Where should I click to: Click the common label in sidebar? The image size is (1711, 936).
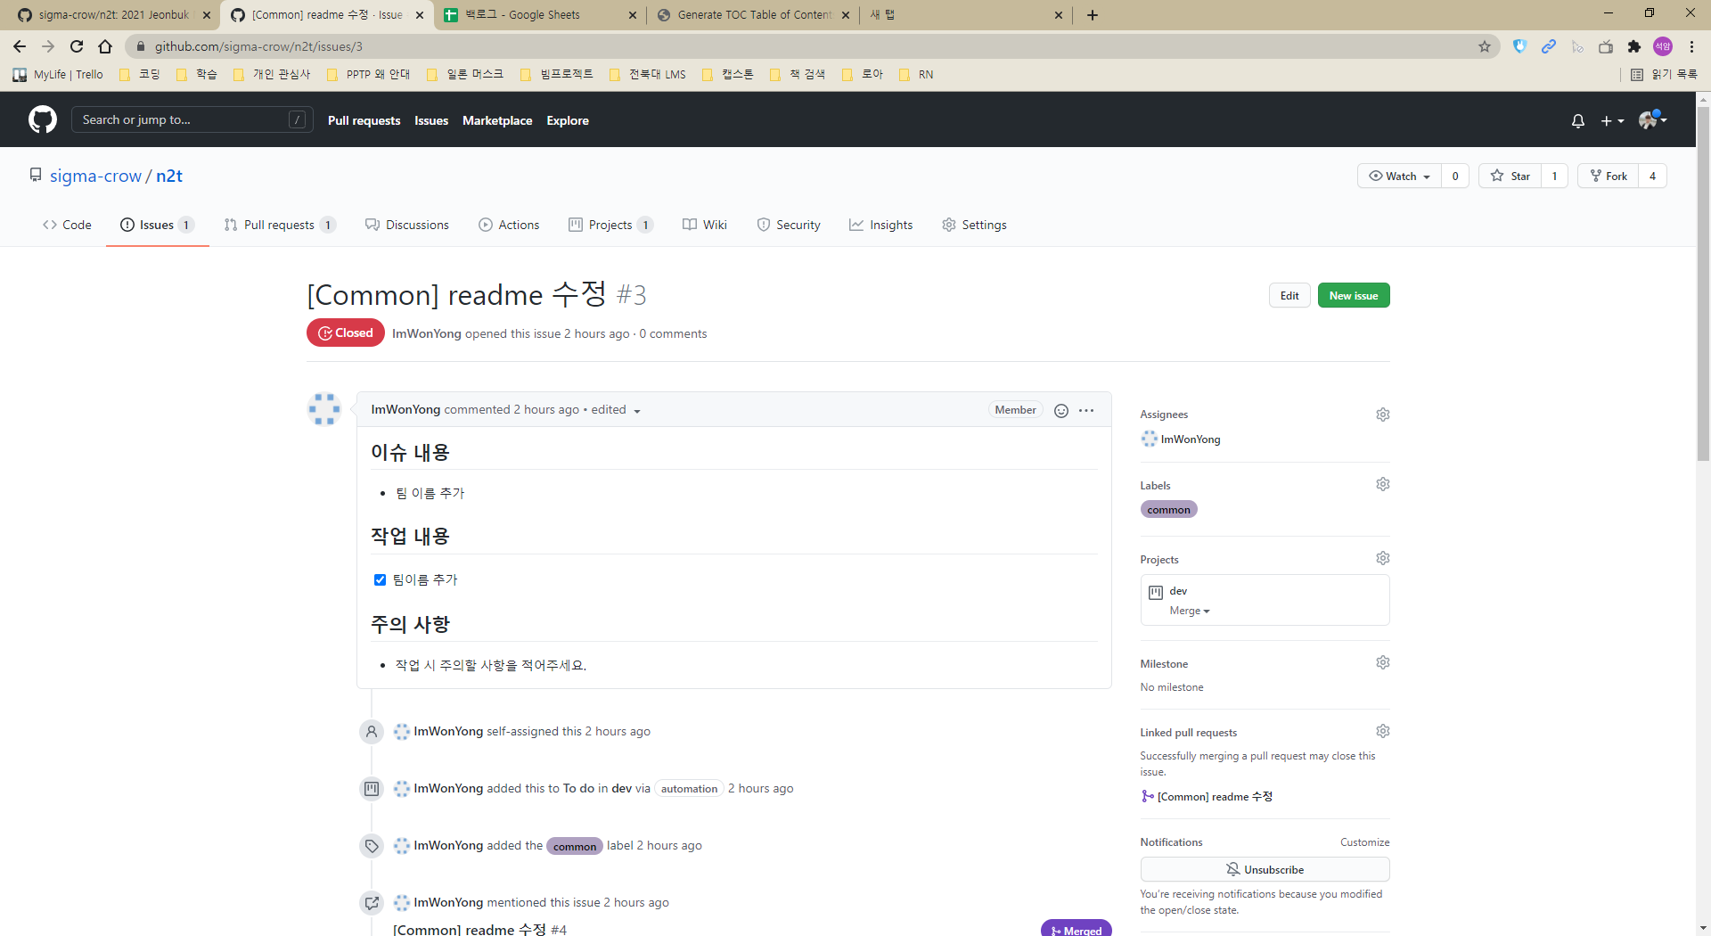pyautogui.click(x=1168, y=510)
